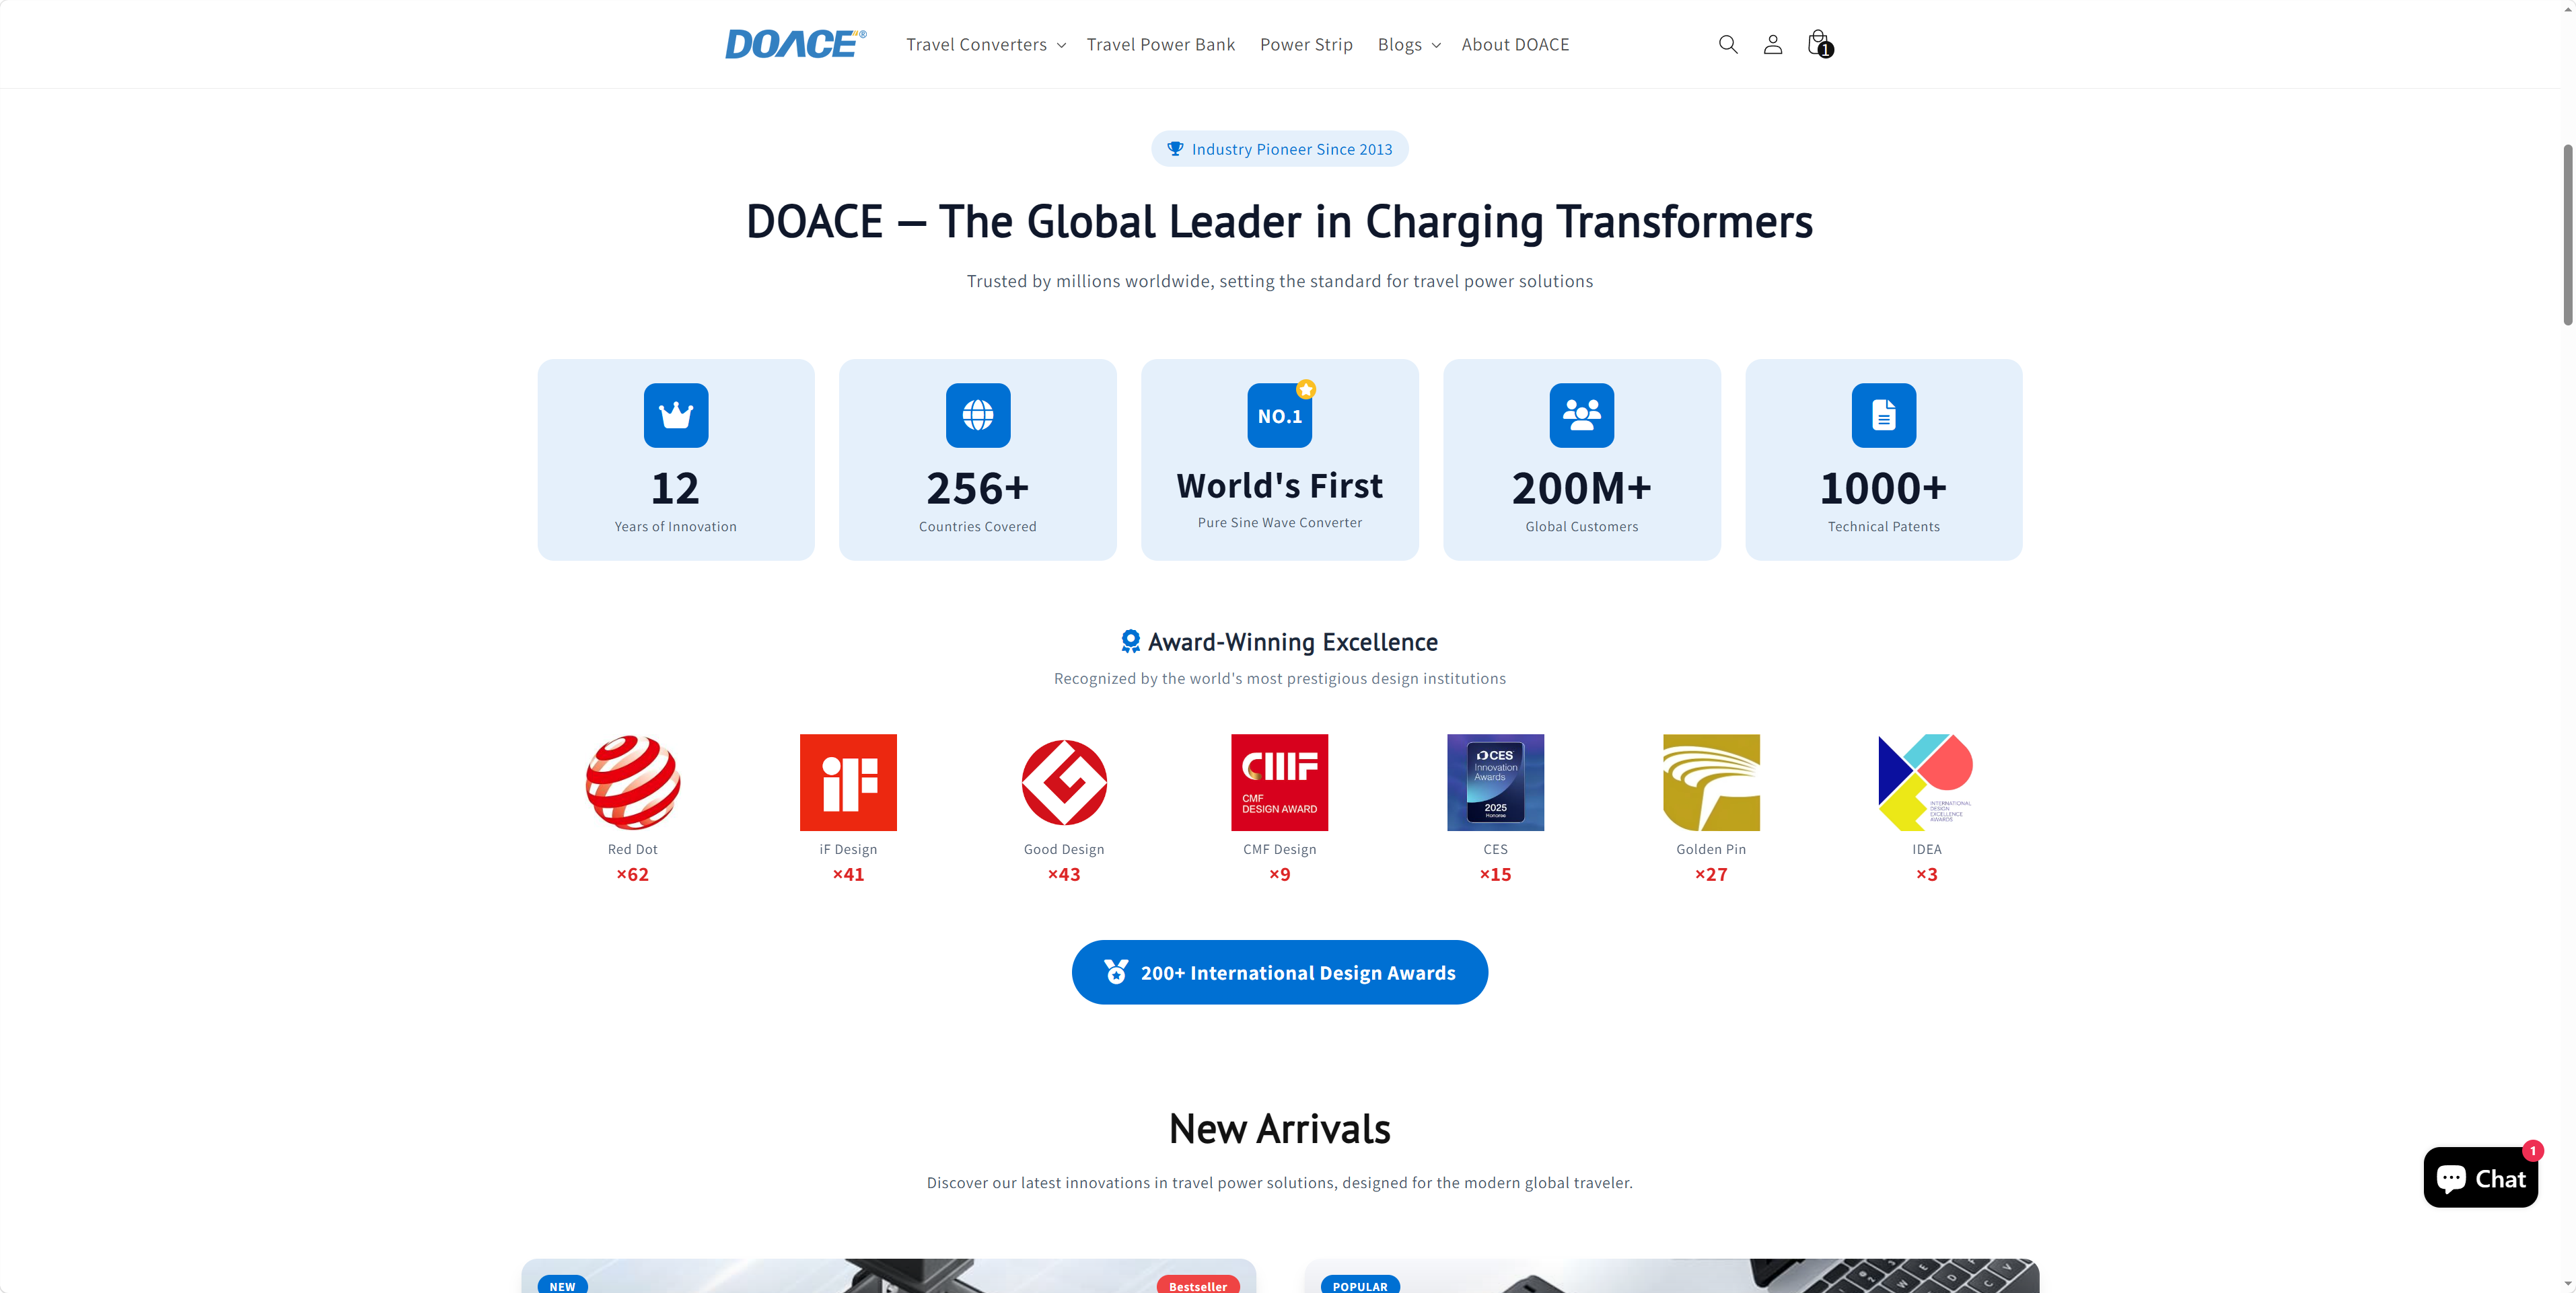Screen dimensions: 2576x1293
Task: Click the "New Arrivals" heading
Action: tap(1279, 1128)
